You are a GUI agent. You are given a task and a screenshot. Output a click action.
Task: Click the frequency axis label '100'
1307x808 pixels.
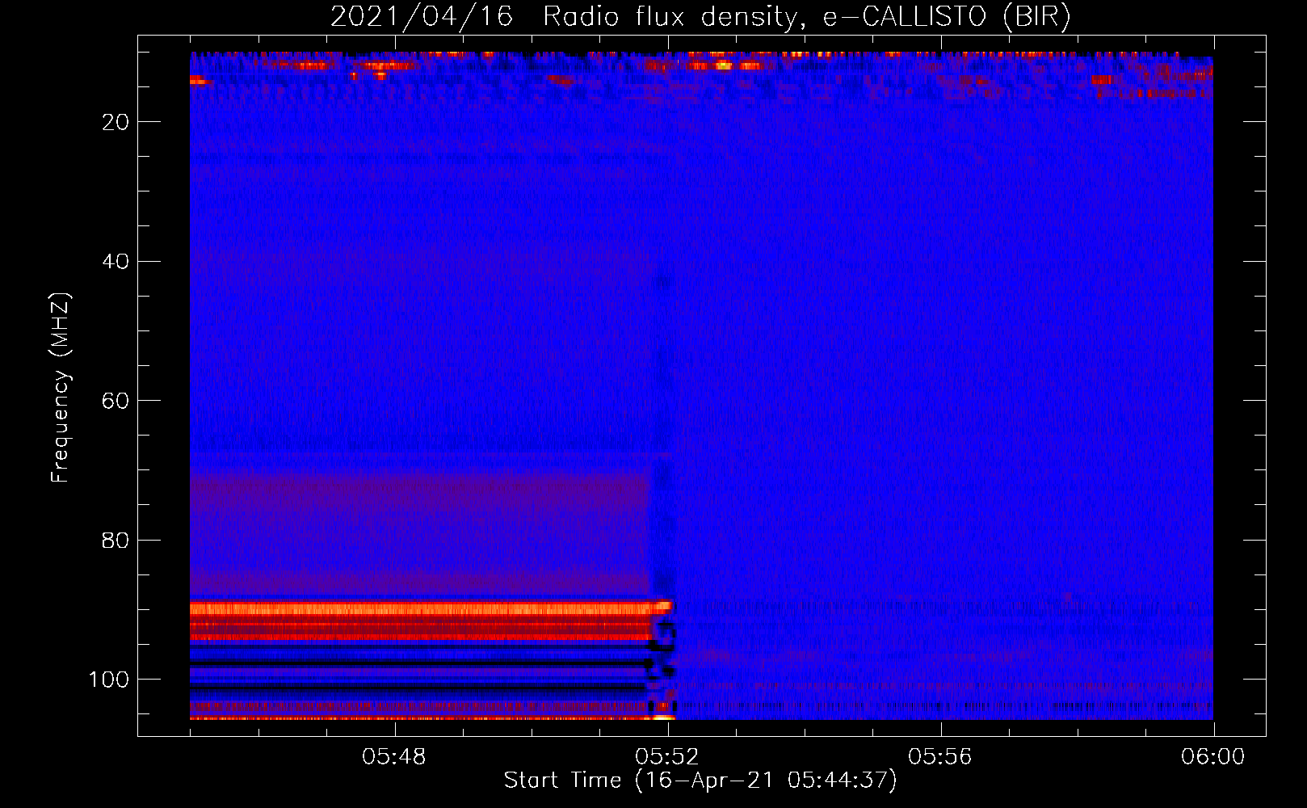point(109,680)
